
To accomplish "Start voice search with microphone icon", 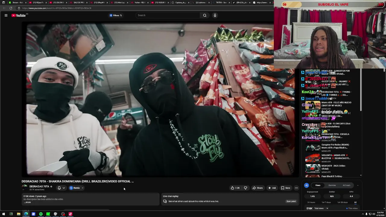I will 215,15.
